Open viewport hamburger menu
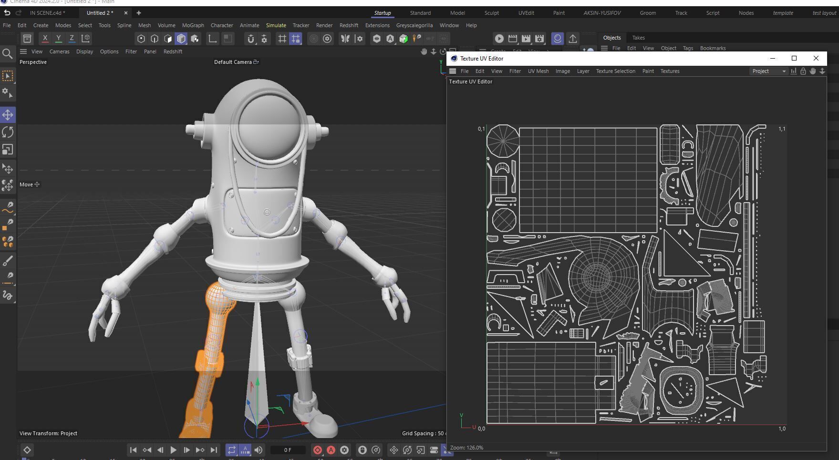The width and height of the screenshot is (839, 460). [x=23, y=51]
